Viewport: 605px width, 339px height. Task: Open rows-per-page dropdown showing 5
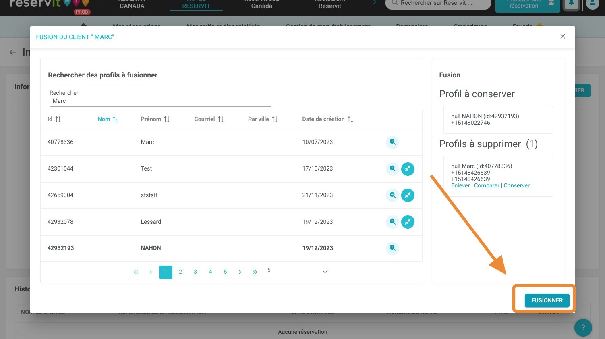pyautogui.click(x=298, y=271)
